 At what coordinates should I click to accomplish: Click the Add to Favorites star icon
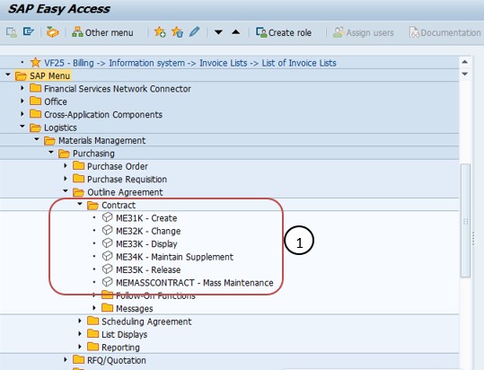pyautogui.click(x=160, y=31)
